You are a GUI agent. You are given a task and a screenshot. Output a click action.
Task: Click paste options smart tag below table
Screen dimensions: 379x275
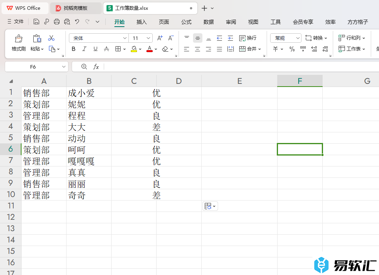click(210, 206)
